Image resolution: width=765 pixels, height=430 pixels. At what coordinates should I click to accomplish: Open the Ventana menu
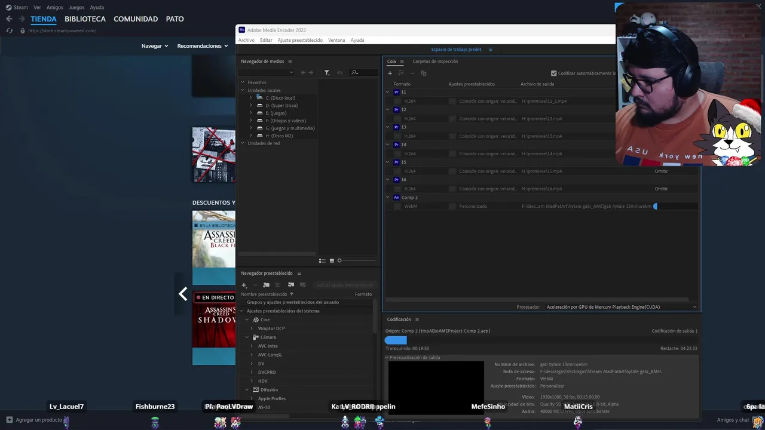pyautogui.click(x=336, y=40)
